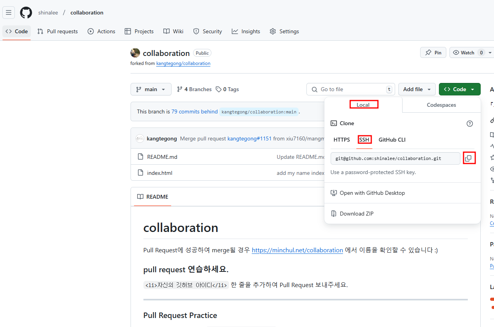Open the Actions tab
The image size is (494, 327).
coord(101,31)
